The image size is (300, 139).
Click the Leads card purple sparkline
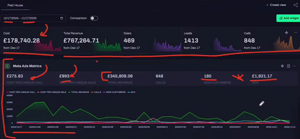coord(228,44)
